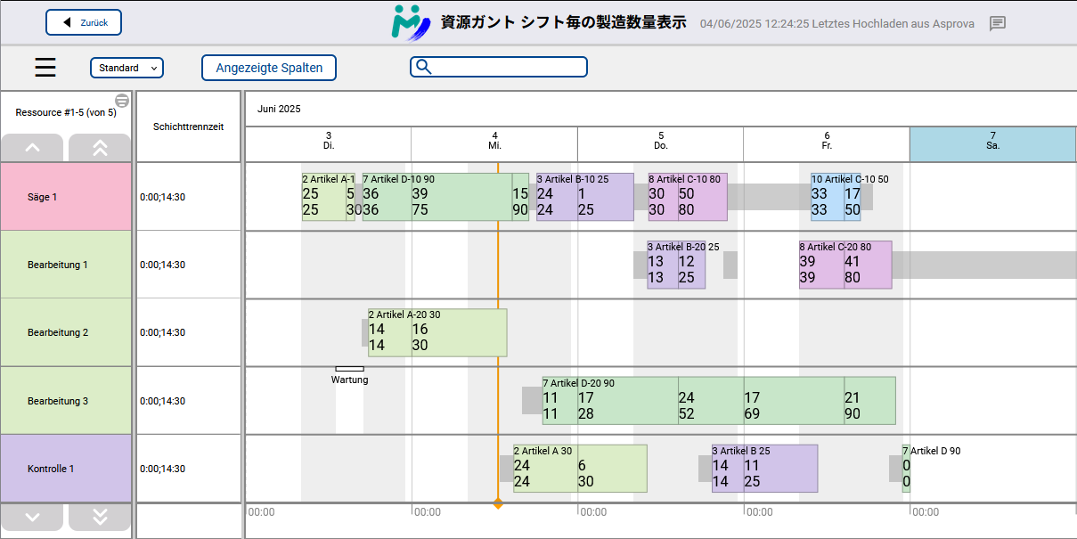This screenshot has height=539, width=1077.
Task: Click into the search input field
Action: (x=508, y=67)
